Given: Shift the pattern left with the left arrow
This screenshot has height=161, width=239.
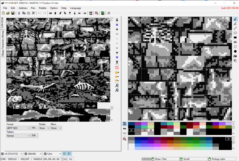Looking at the screenshot, I should pos(79,13).
